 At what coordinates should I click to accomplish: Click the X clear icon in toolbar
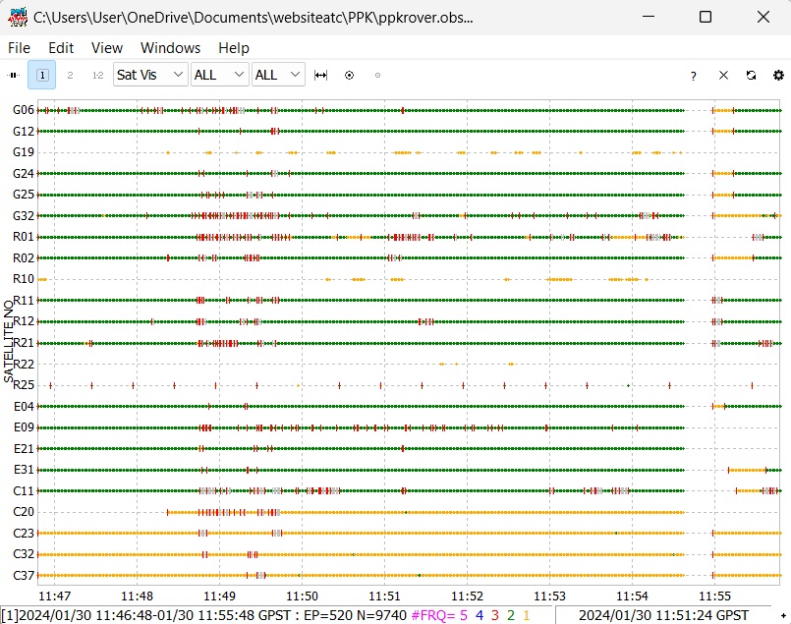[x=723, y=76]
